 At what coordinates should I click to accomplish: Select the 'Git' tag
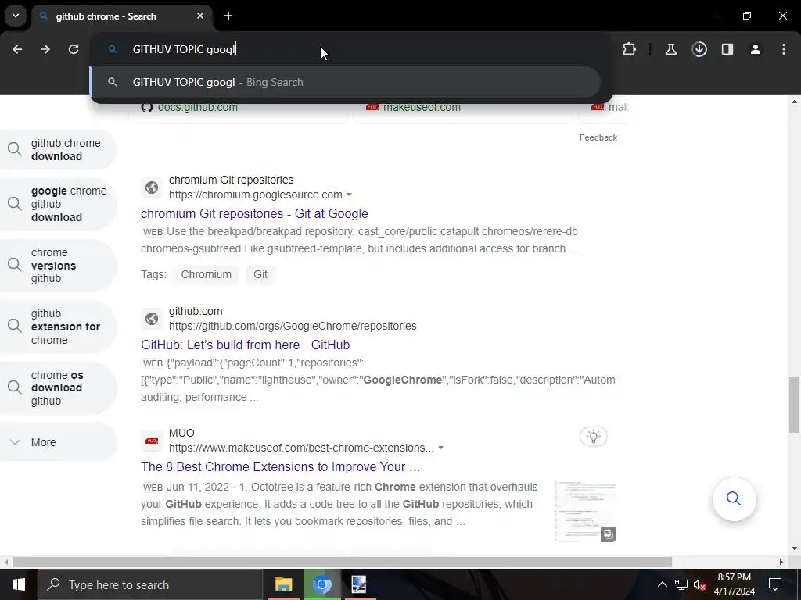tap(260, 274)
